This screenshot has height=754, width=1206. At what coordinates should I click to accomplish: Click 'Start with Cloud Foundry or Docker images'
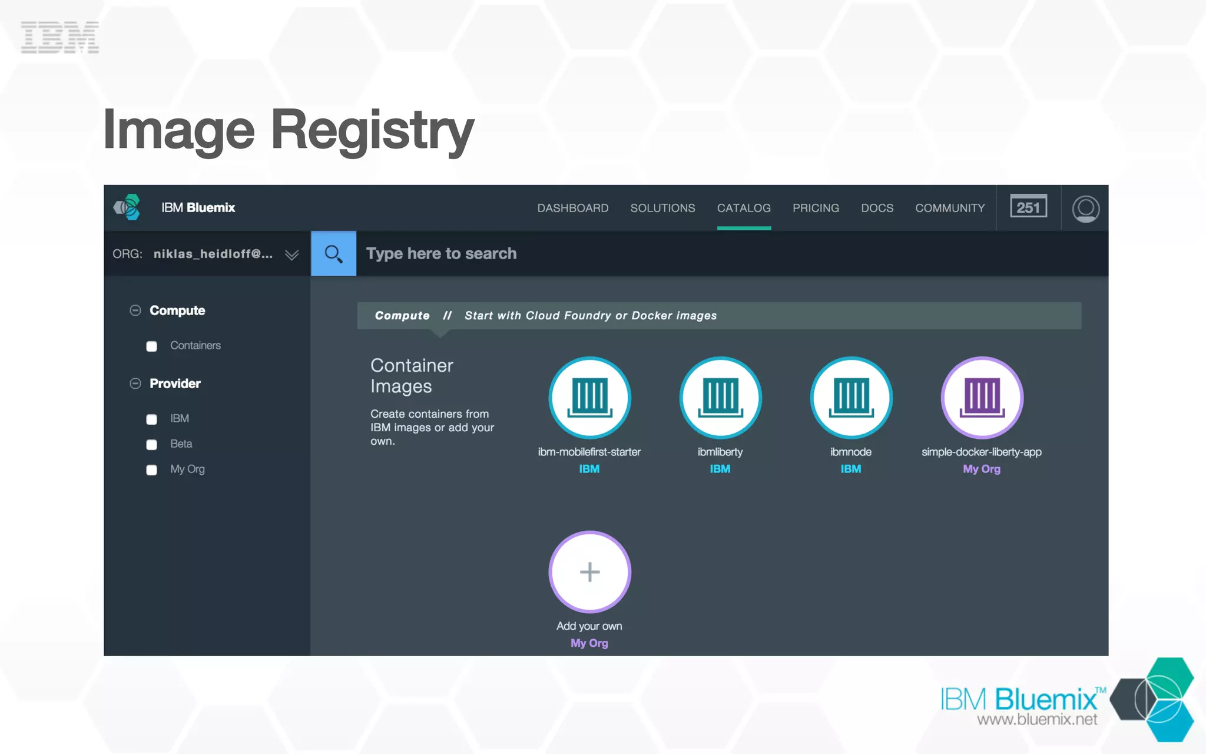591,316
